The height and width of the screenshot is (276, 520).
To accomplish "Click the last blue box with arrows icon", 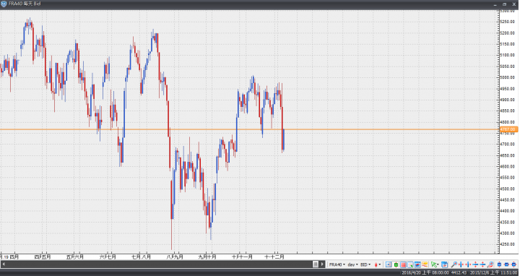I will coord(514,264).
